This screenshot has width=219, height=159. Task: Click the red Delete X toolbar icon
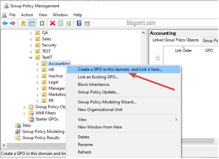pos(52,23)
